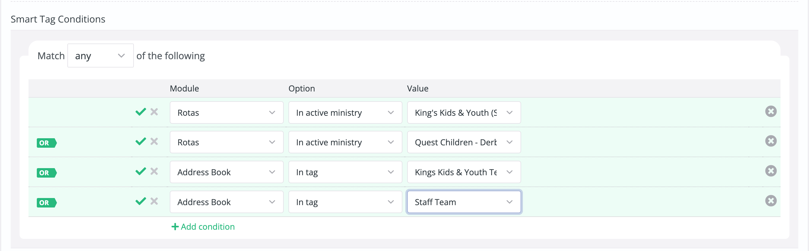Screen dimensions: 809x251
Task: Open the Staff Team value dropdown
Action: click(464, 202)
